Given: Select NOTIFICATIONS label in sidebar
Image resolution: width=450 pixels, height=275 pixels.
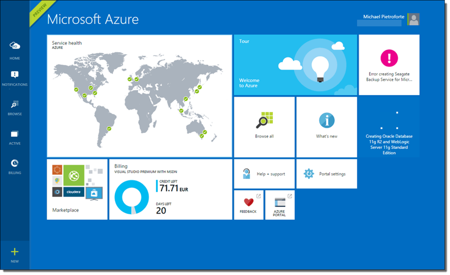Looking at the screenshot, I should [15, 85].
